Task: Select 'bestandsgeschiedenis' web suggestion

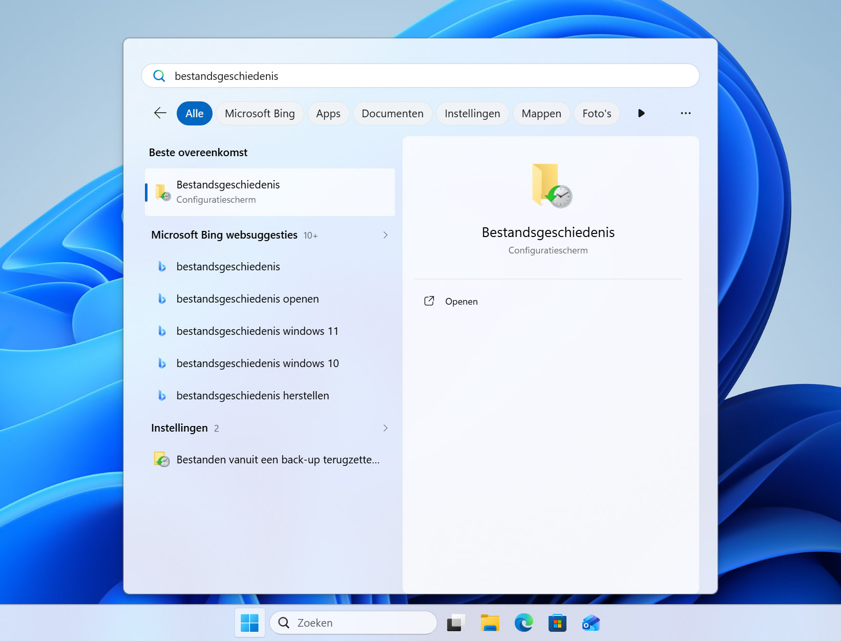Action: 270,267
